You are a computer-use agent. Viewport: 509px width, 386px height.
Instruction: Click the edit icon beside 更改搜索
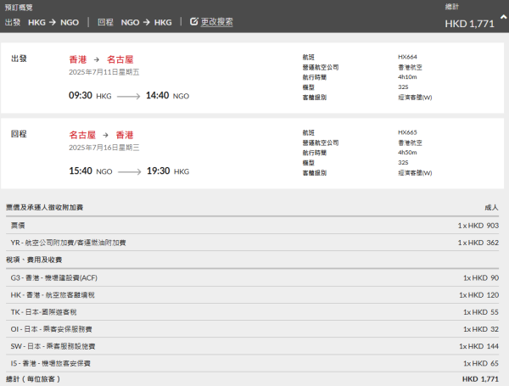pos(193,22)
